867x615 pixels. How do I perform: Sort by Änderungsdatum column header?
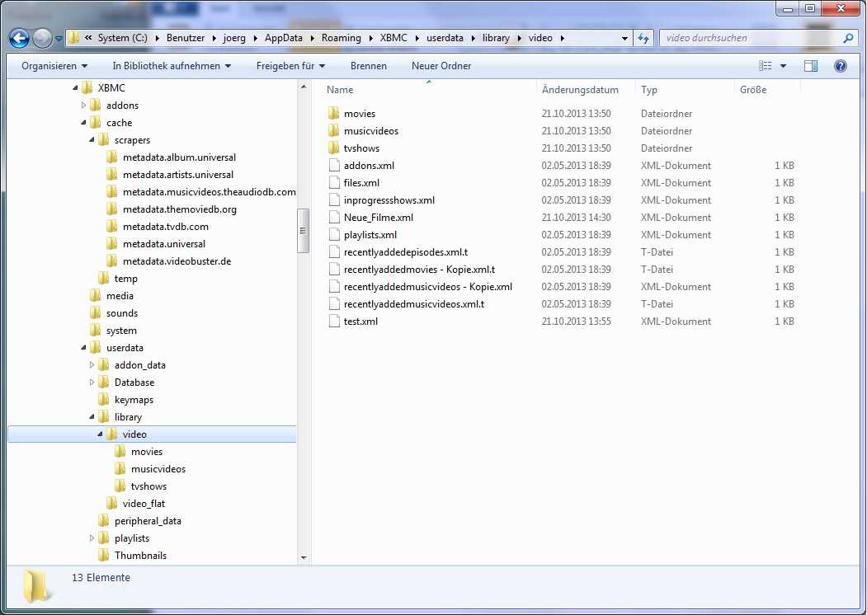coord(586,90)
